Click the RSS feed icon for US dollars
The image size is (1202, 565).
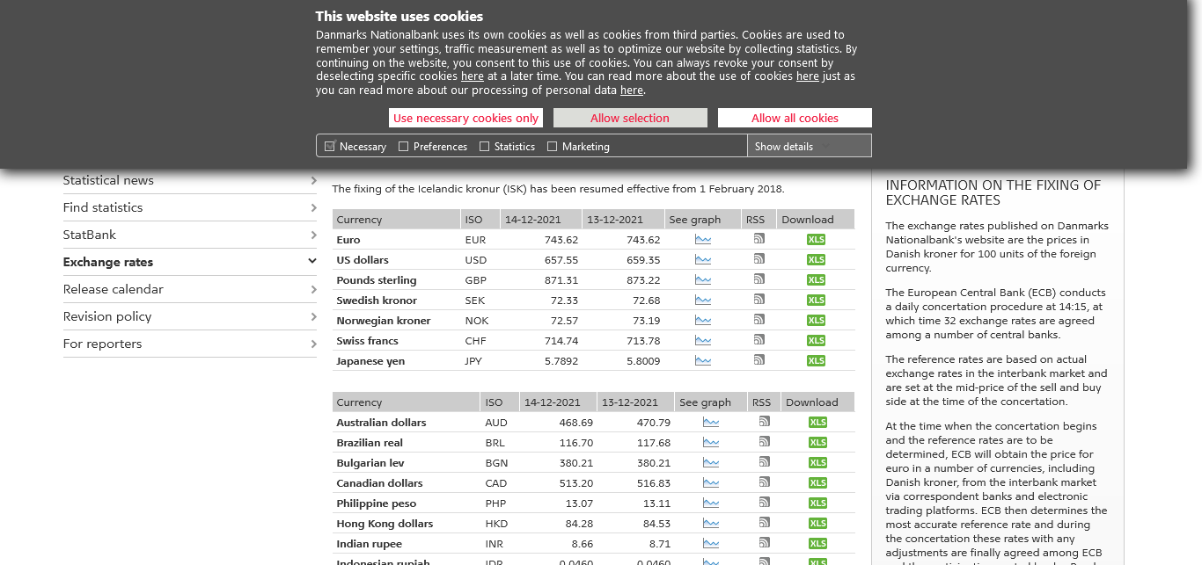point(759,259)
